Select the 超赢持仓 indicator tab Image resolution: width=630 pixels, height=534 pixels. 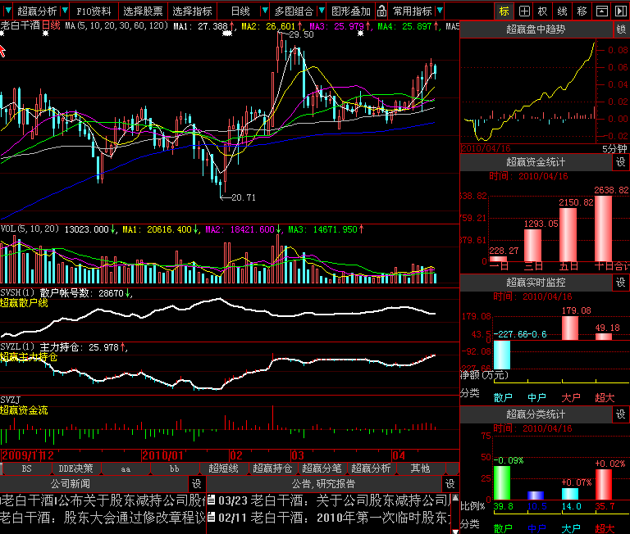click(272, 468)
